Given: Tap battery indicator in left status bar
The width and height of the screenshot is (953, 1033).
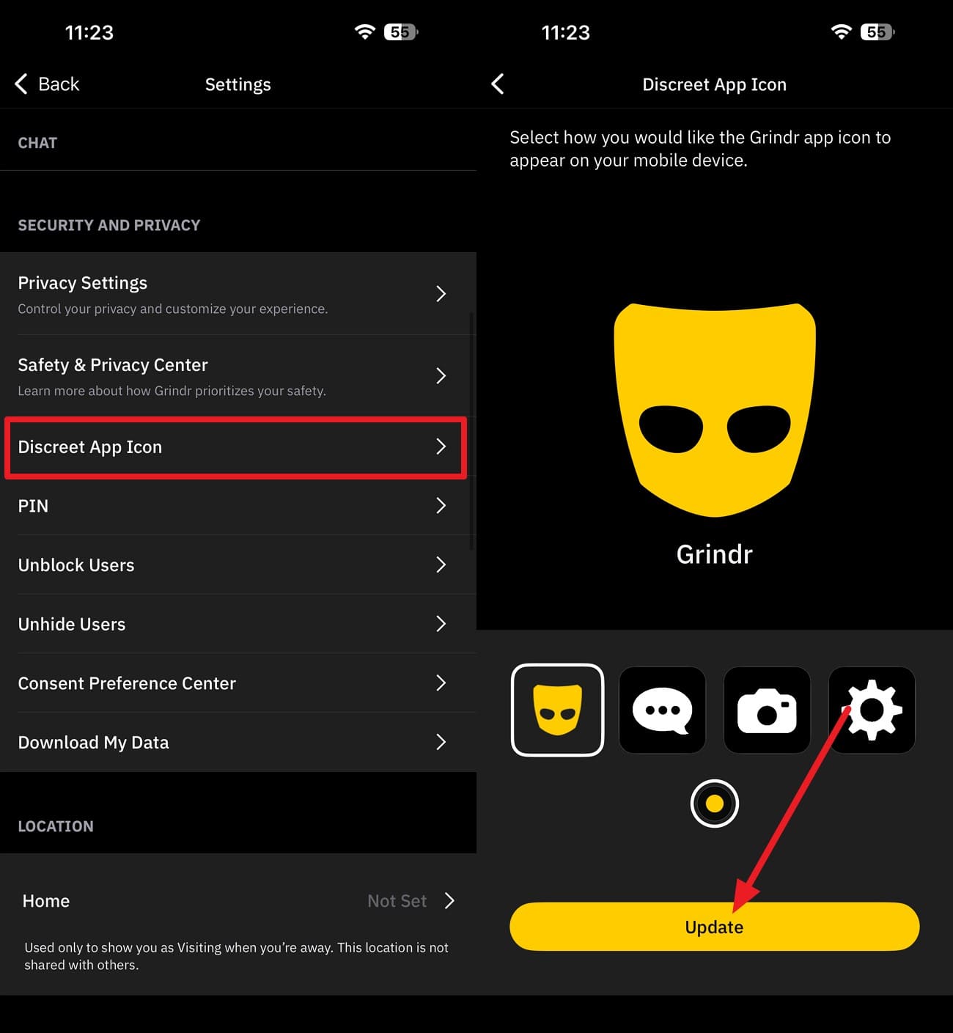Looking at the screenshot, I should (x=401, y=32).
